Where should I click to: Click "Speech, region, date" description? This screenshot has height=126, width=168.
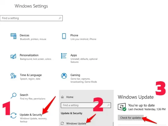30,79
